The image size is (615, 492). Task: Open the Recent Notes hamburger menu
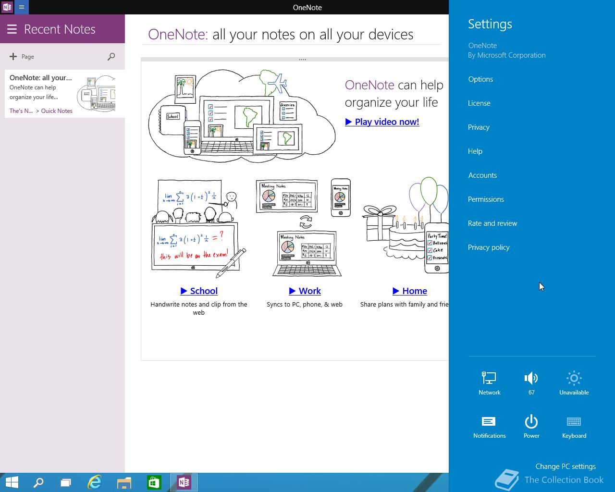pos(12,29)
